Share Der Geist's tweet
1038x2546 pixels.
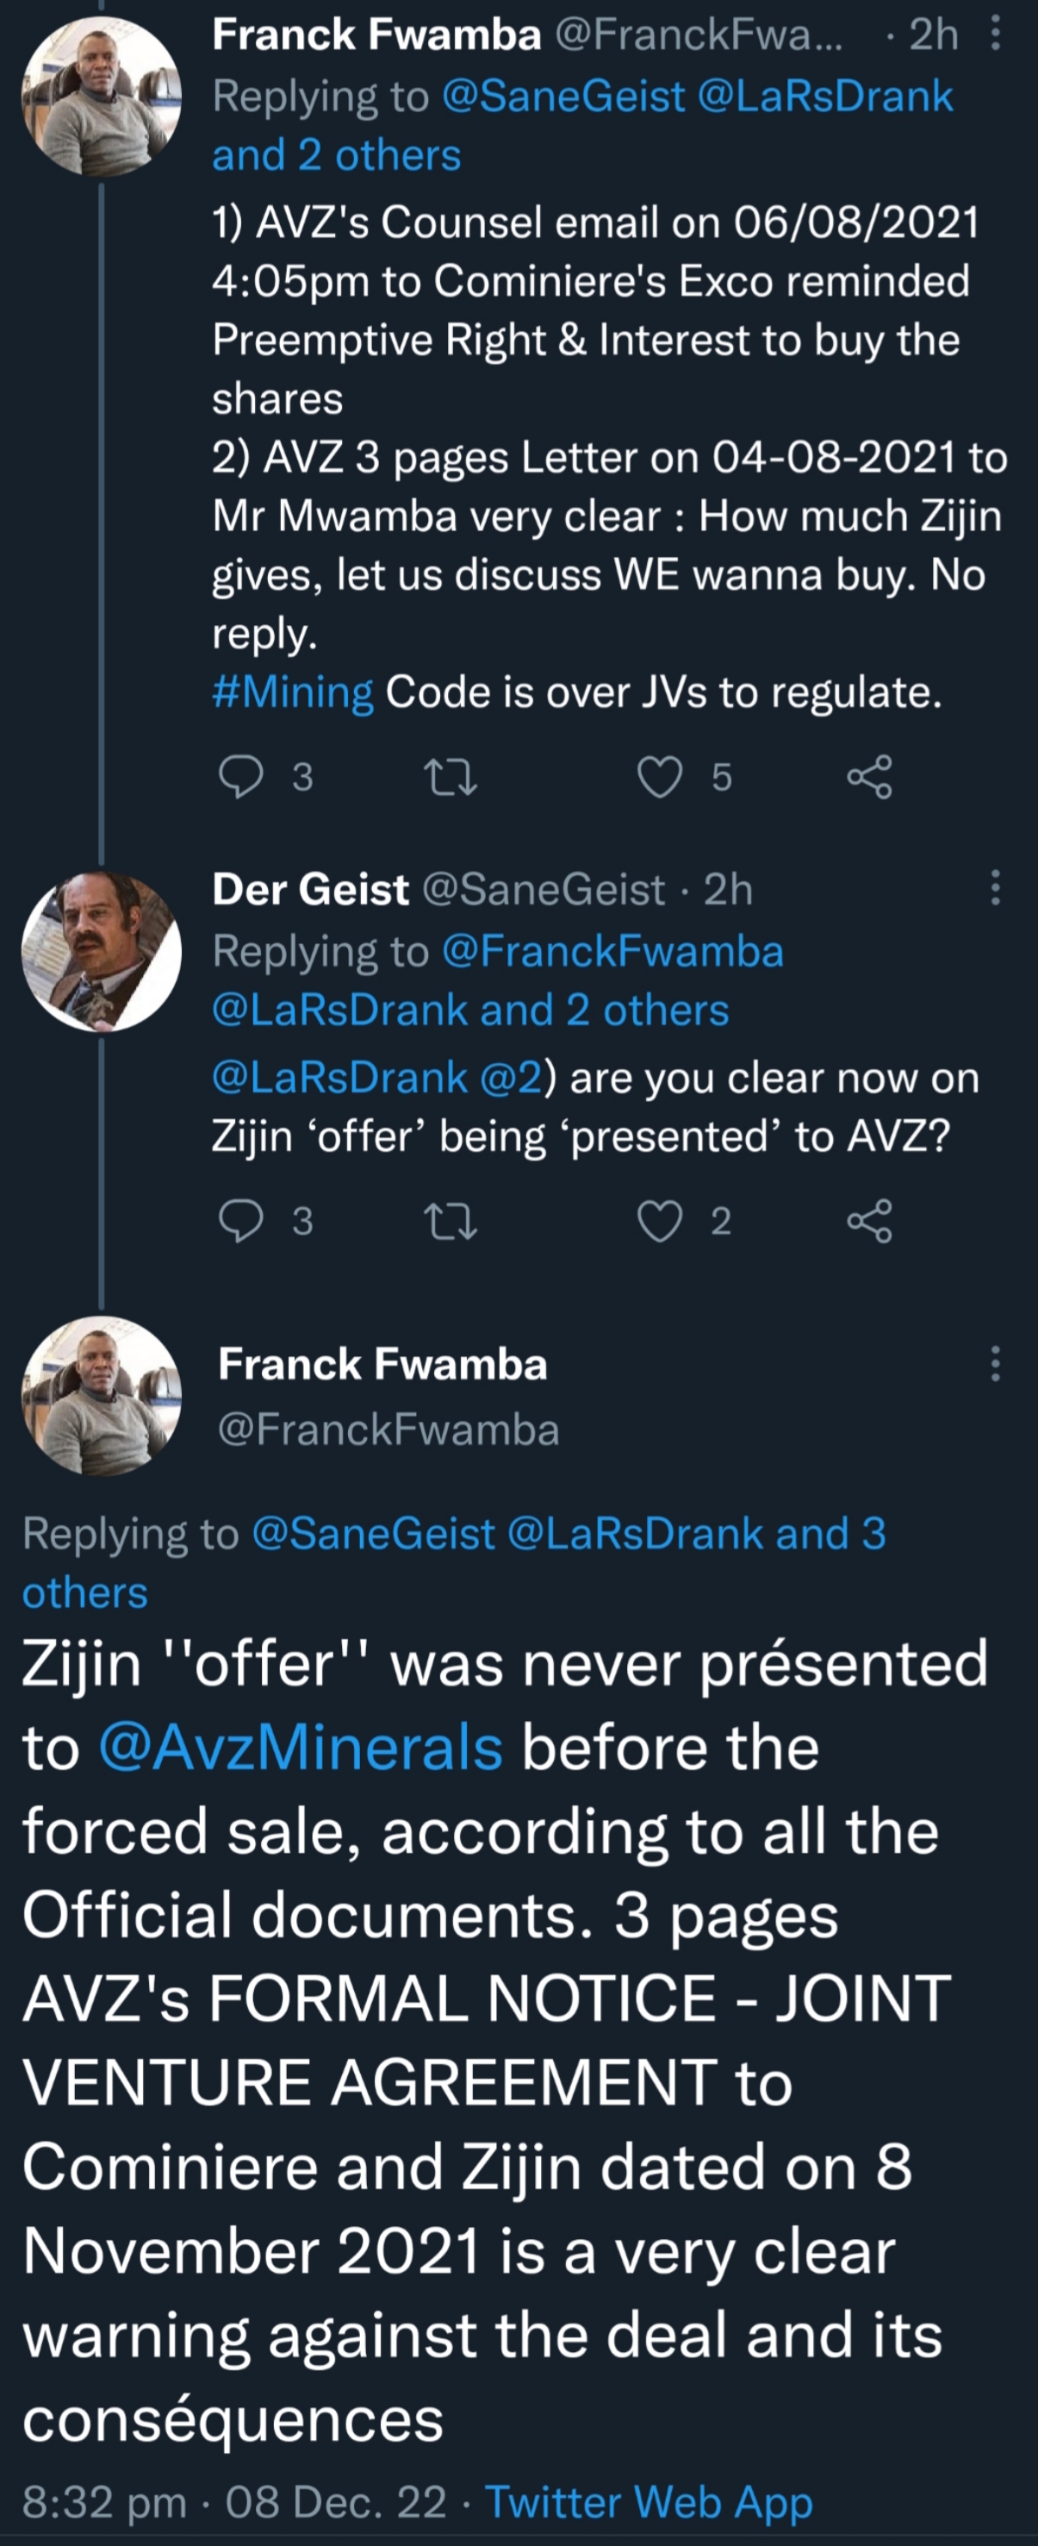point(869,1221)
